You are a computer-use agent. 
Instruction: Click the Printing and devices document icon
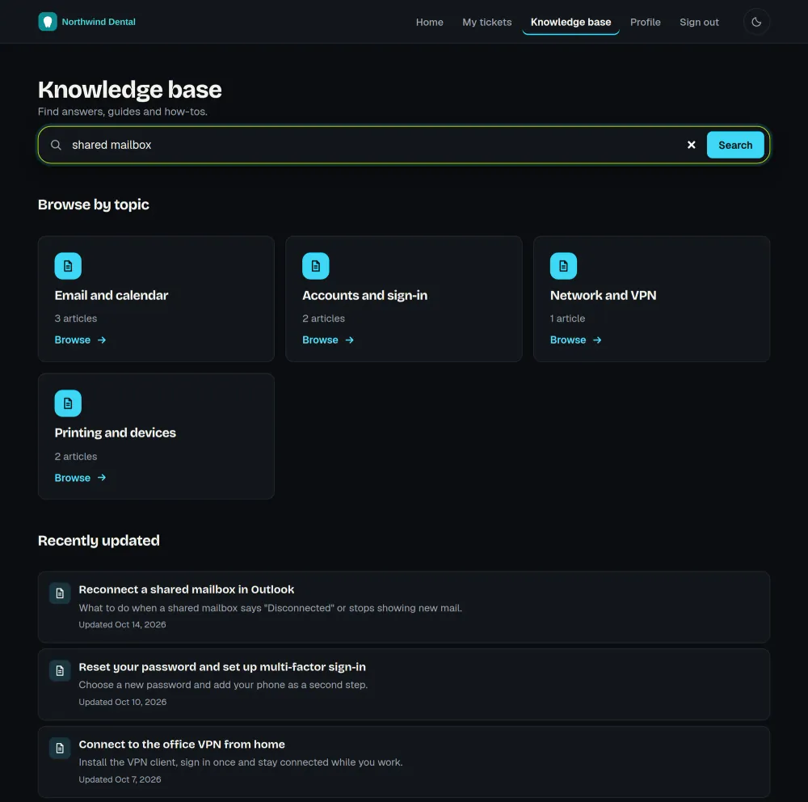(x=68, y=403)
